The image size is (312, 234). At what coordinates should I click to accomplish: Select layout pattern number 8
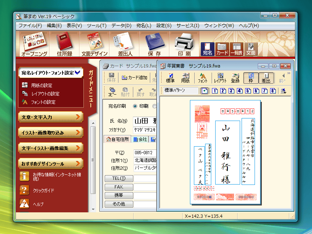[273, 91]
